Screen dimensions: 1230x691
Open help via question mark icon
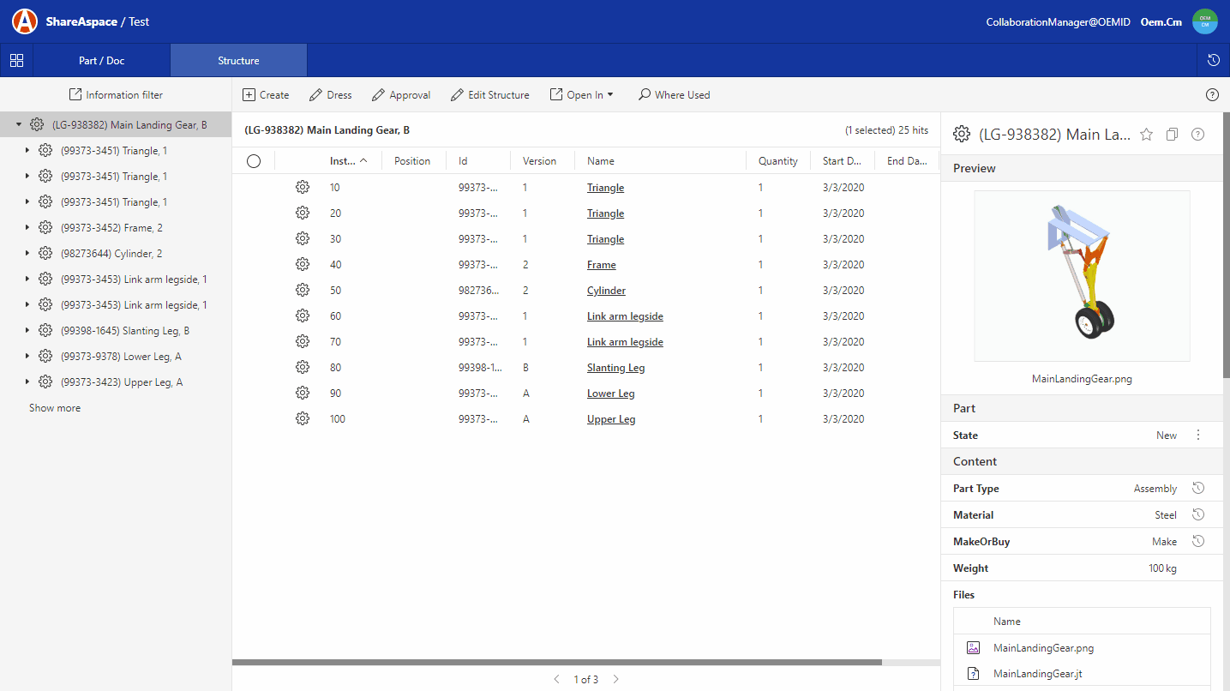[x=1212, y=94]
